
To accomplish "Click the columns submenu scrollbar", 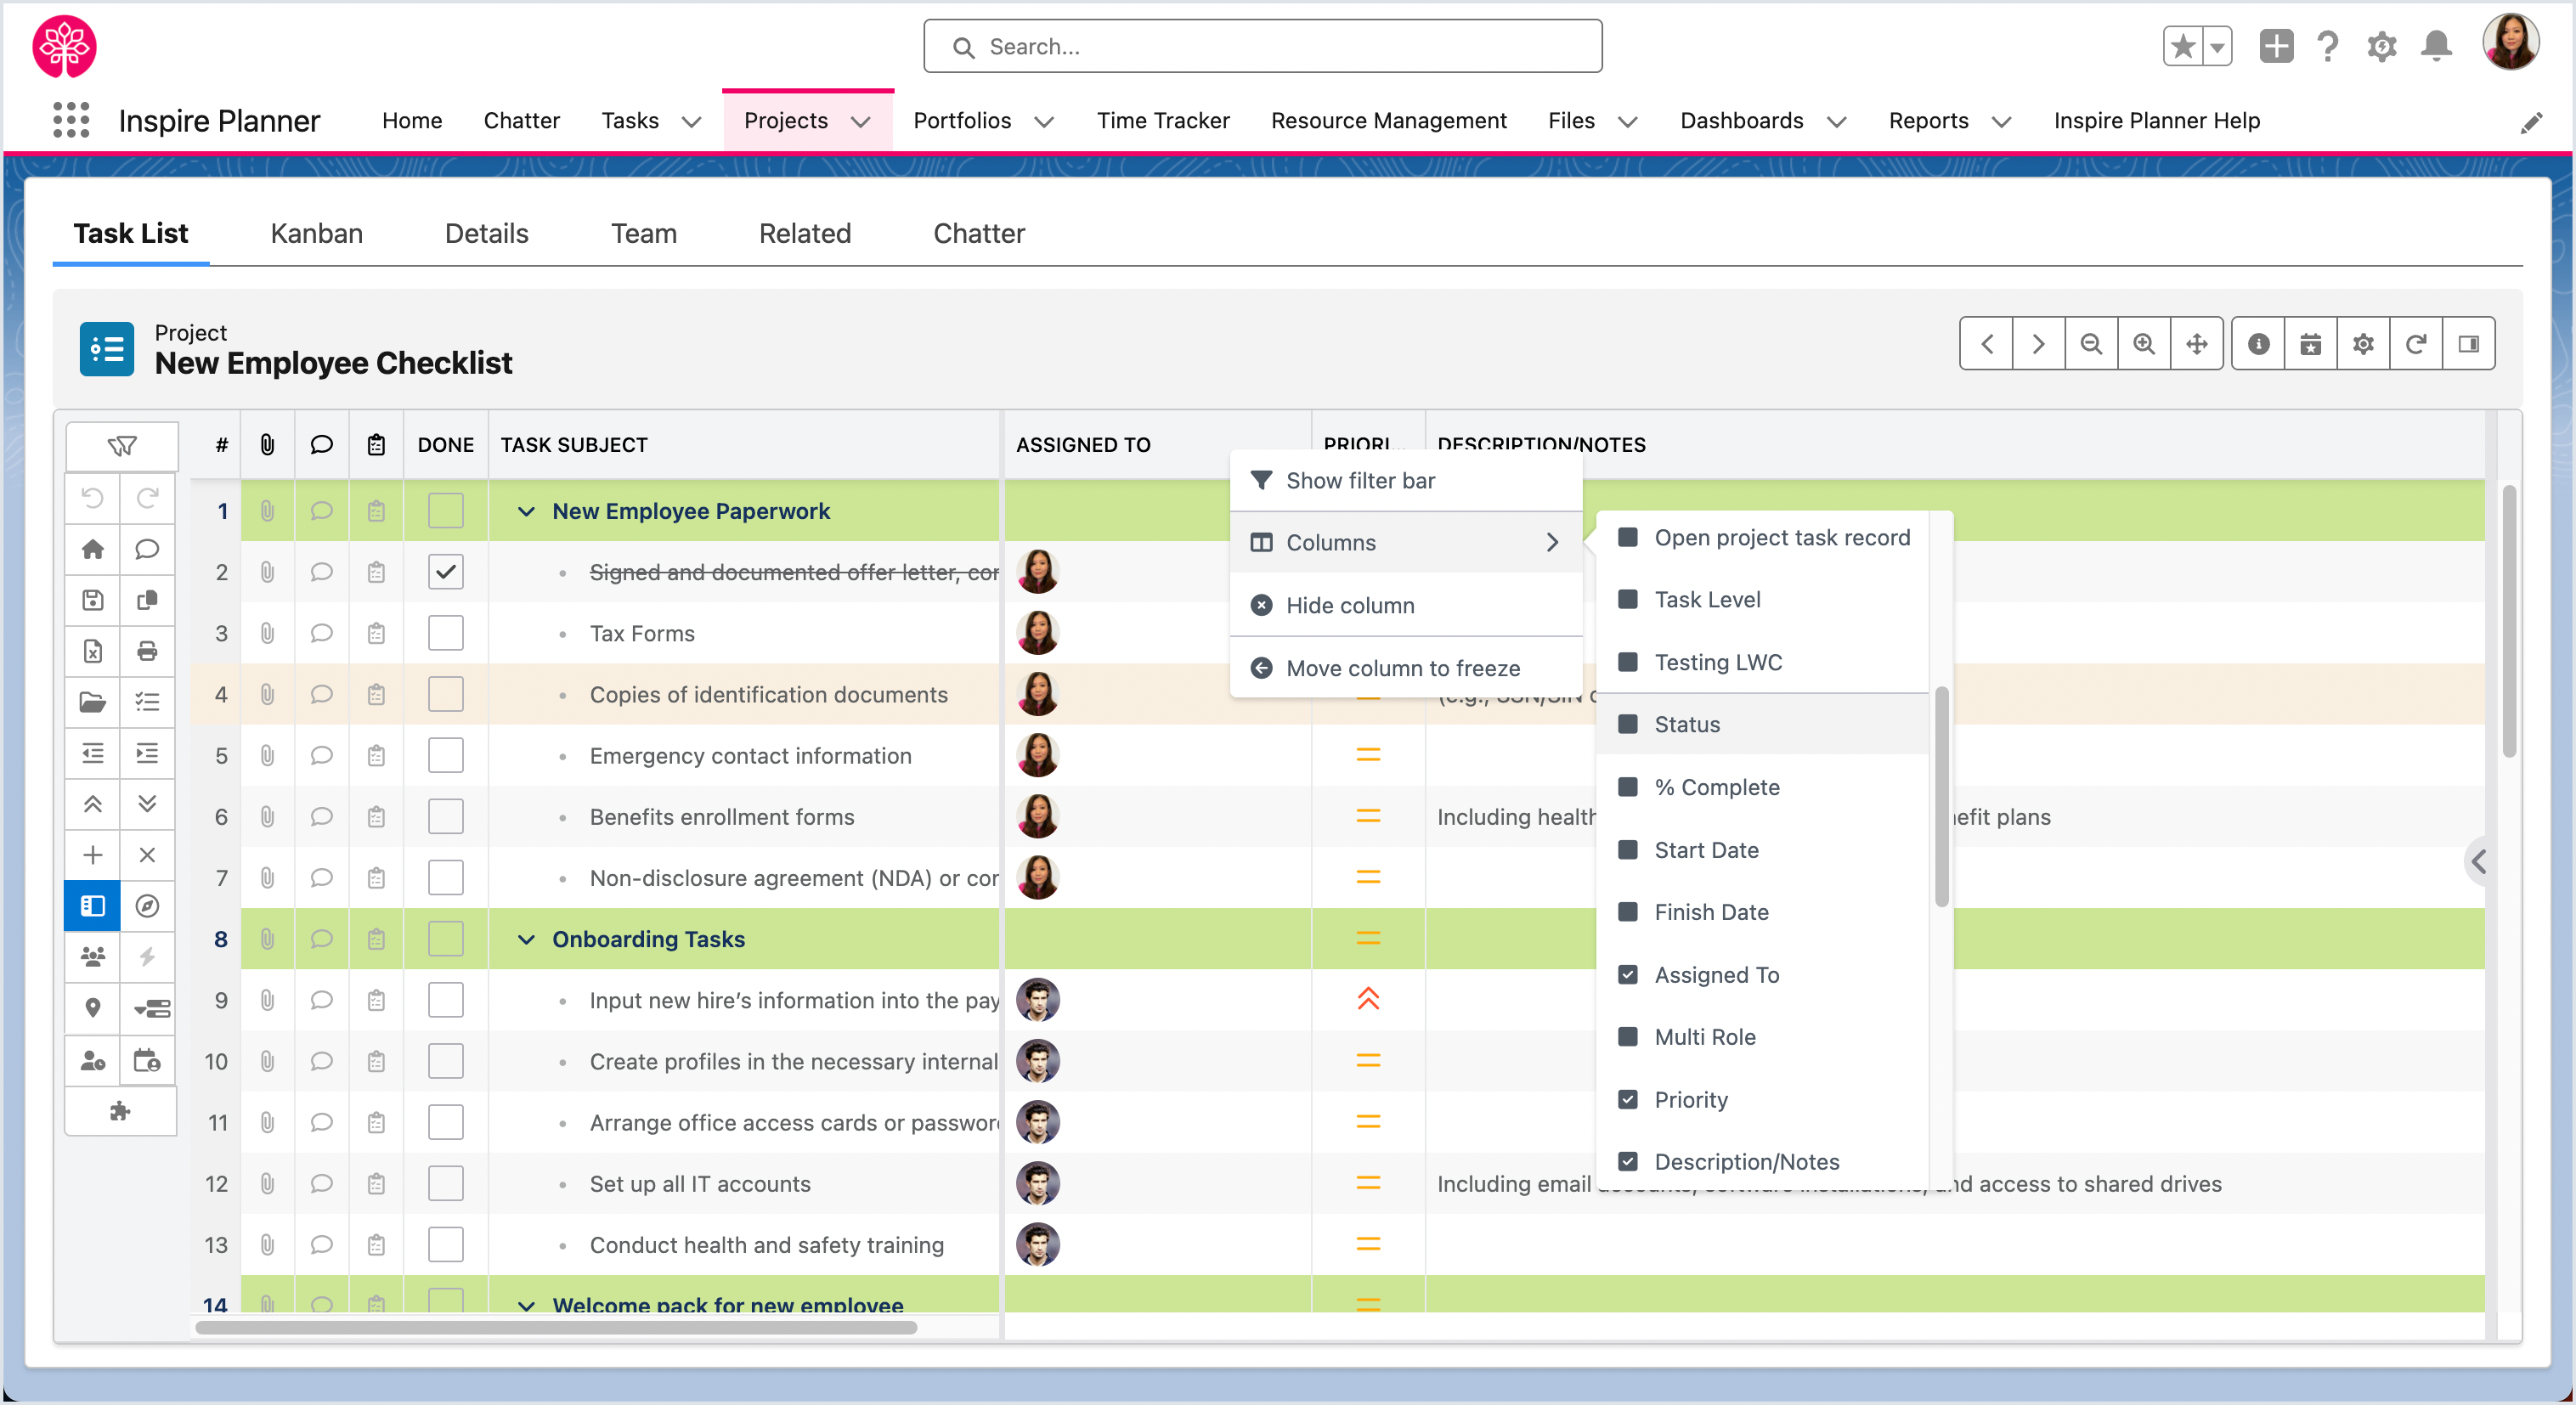I will (1941, 796).
